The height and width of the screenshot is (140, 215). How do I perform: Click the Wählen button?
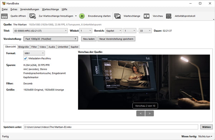(x=206, y=127)
